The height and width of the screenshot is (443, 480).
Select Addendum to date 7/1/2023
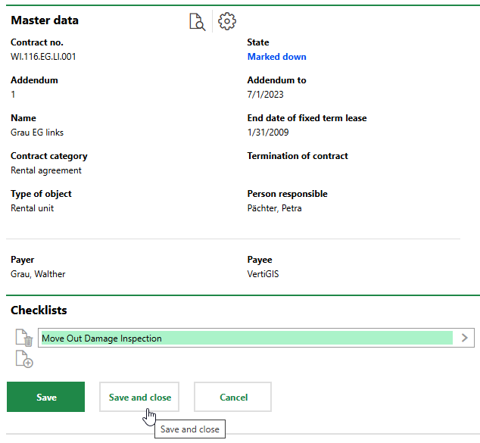point(266,95)
